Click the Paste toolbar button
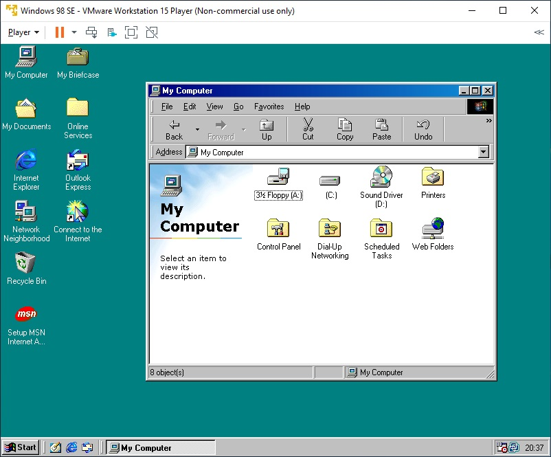551x457 pixels. [x=381, y=130]
